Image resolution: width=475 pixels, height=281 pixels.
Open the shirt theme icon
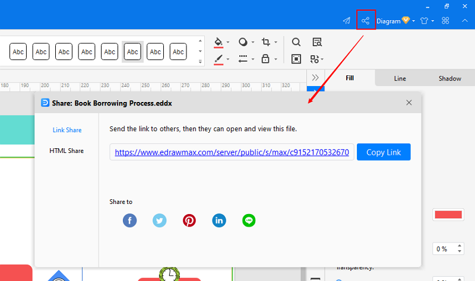point(424,21)
